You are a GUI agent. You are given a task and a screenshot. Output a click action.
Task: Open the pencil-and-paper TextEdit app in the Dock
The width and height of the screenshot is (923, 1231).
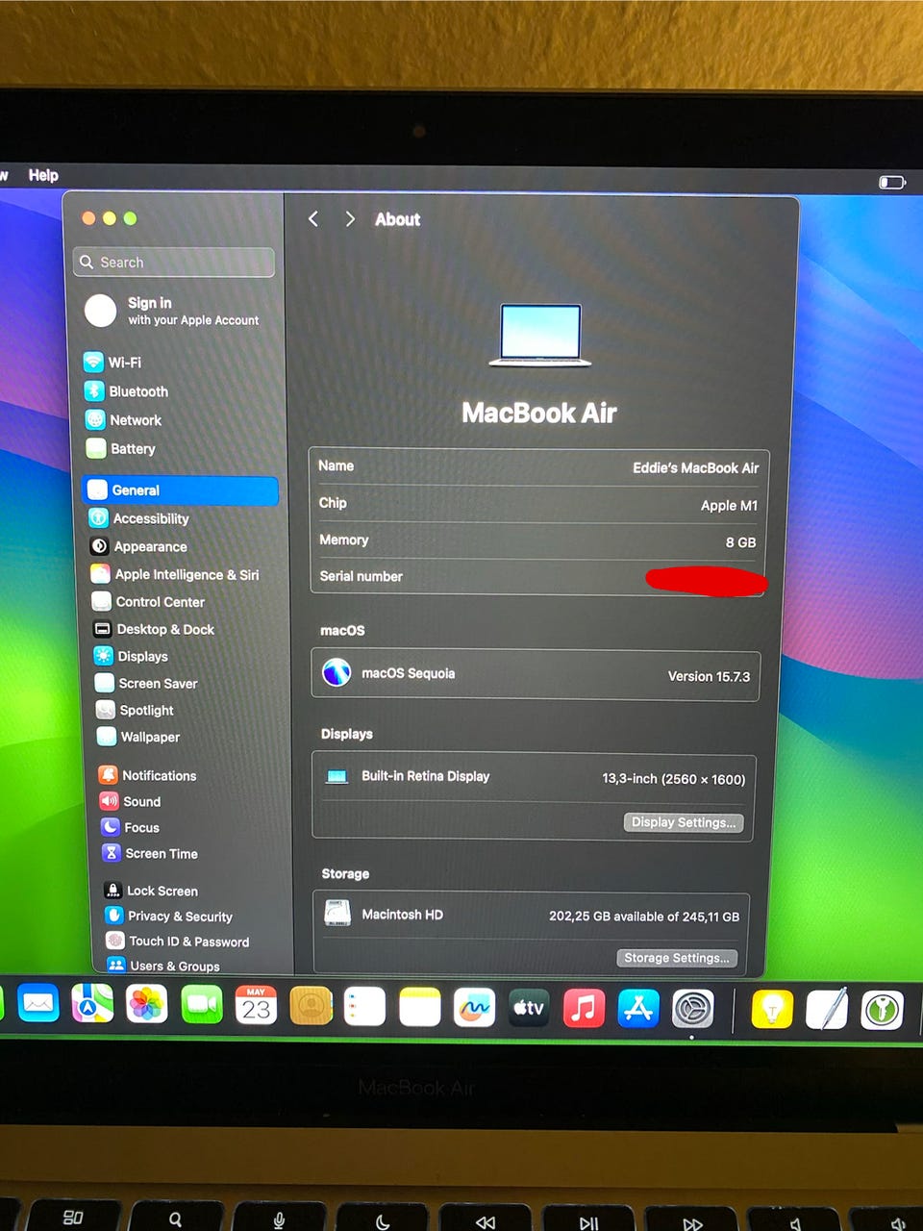(827, 1010)
